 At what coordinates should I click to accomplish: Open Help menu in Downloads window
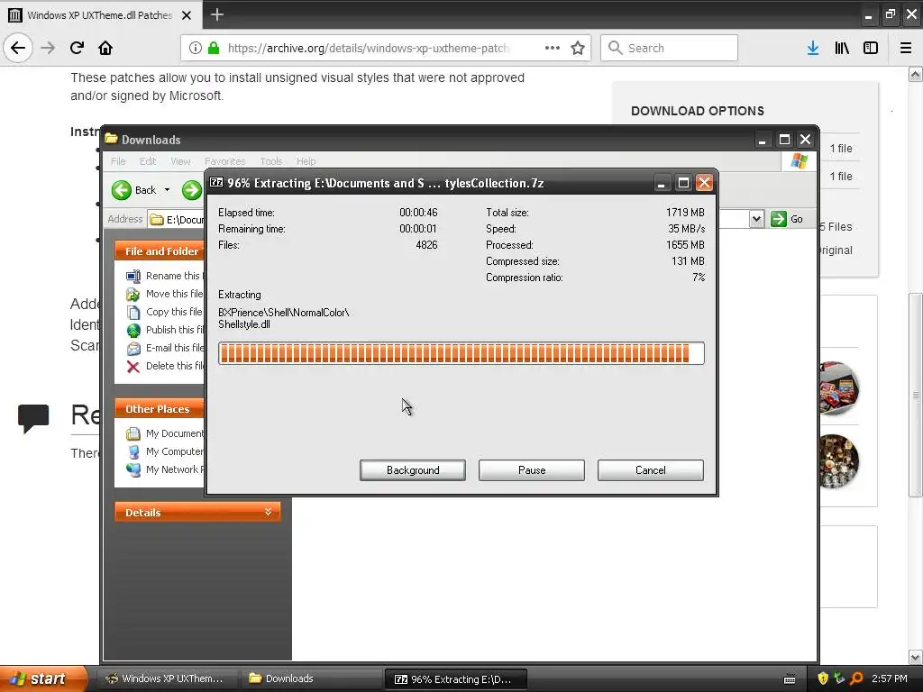[x=306, y=161]
